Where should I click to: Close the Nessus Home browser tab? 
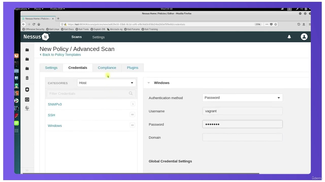(x=53, y=19)
